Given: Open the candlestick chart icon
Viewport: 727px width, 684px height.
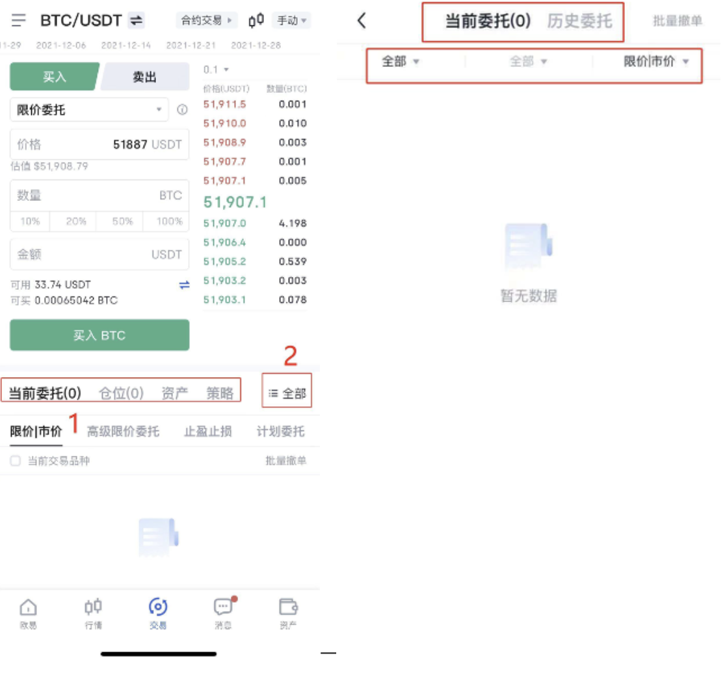Looking at the screenshot, I should pos(256,20).
